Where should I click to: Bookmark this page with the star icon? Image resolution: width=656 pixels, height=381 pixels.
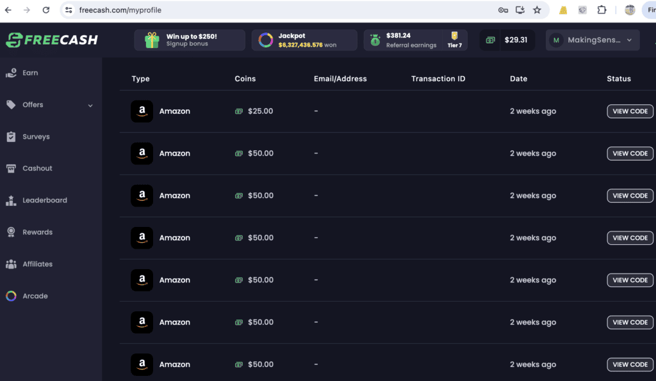tap(537, 10)
